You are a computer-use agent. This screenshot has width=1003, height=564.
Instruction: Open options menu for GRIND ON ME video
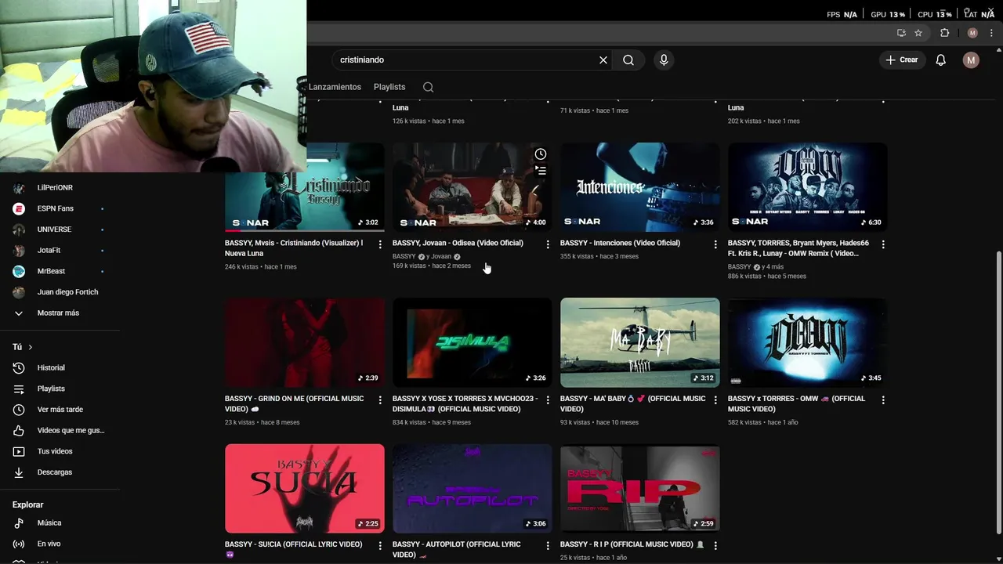380,399
